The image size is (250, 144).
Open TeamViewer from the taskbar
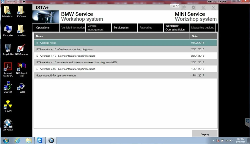[40, 140]
